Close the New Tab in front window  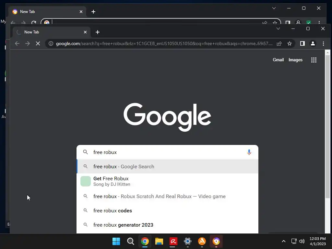85,32
